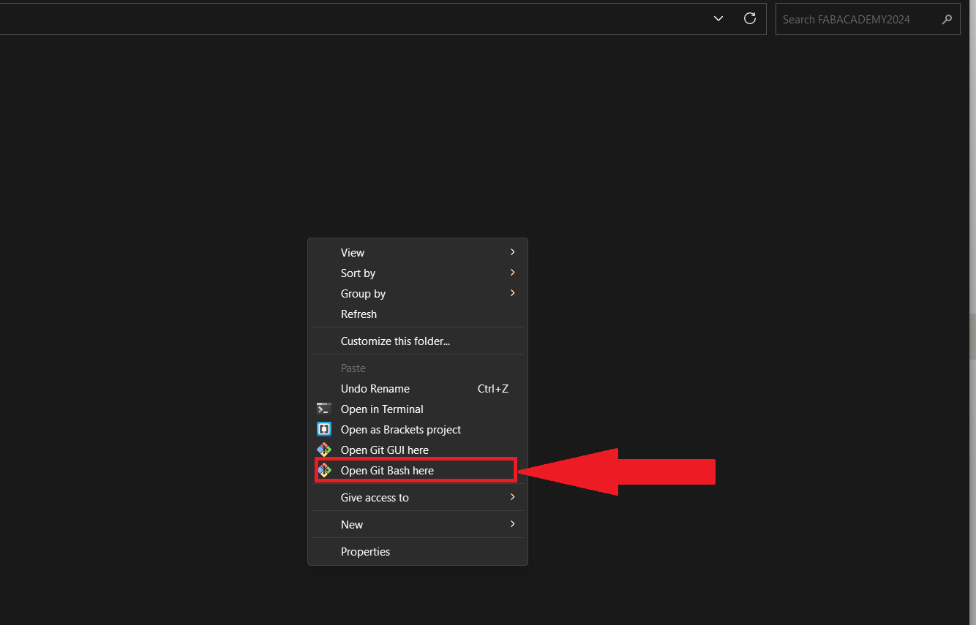
Task: Select Undo Rename in context menu
Action: [x=375, y=389]
